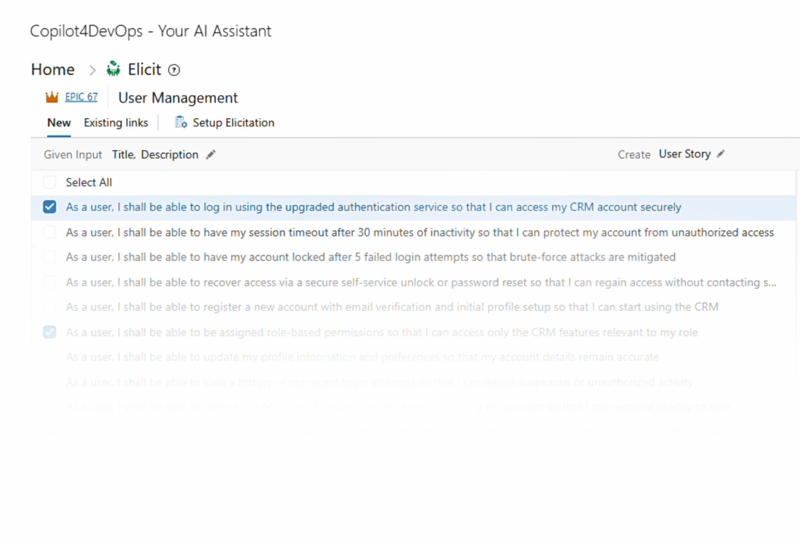
Task: Check the session timeout user story
Action: tap(50, 232)
